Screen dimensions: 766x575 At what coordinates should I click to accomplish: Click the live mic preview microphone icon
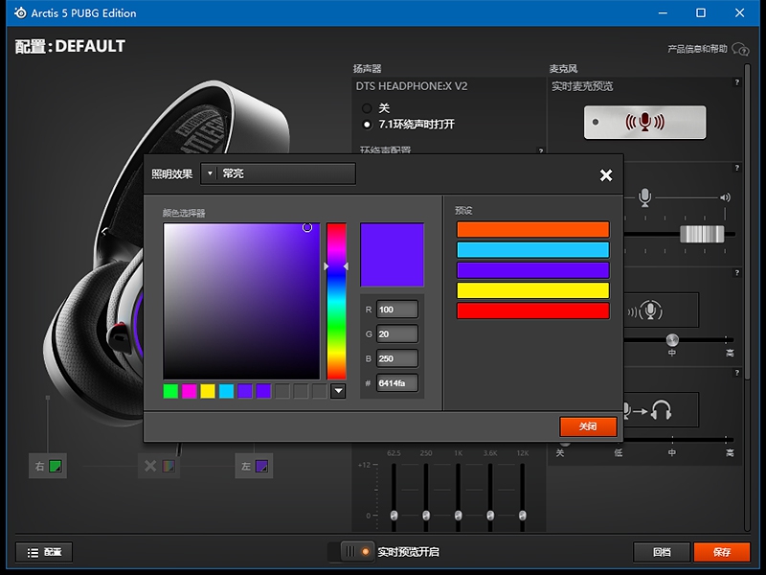[x=644, y=123]
